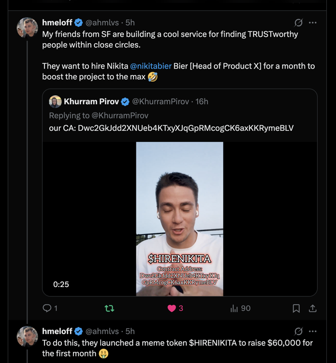Click the Grok icon on first tweet
336x363 pixels.
click(x=299, y=23)
